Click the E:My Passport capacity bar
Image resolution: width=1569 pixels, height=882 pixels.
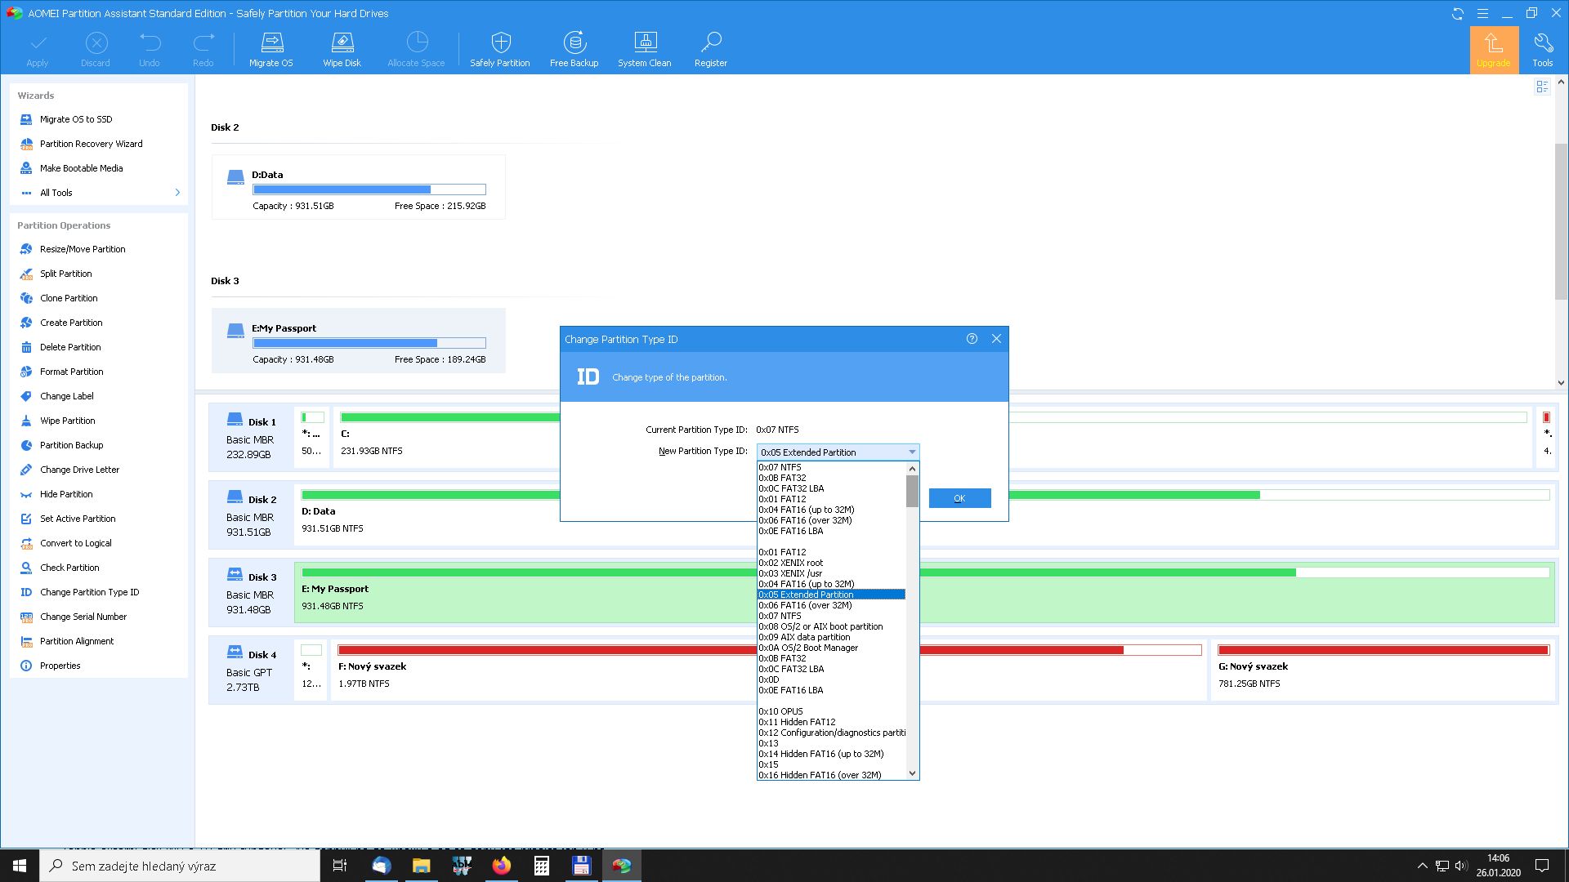[x=369, y=343]
